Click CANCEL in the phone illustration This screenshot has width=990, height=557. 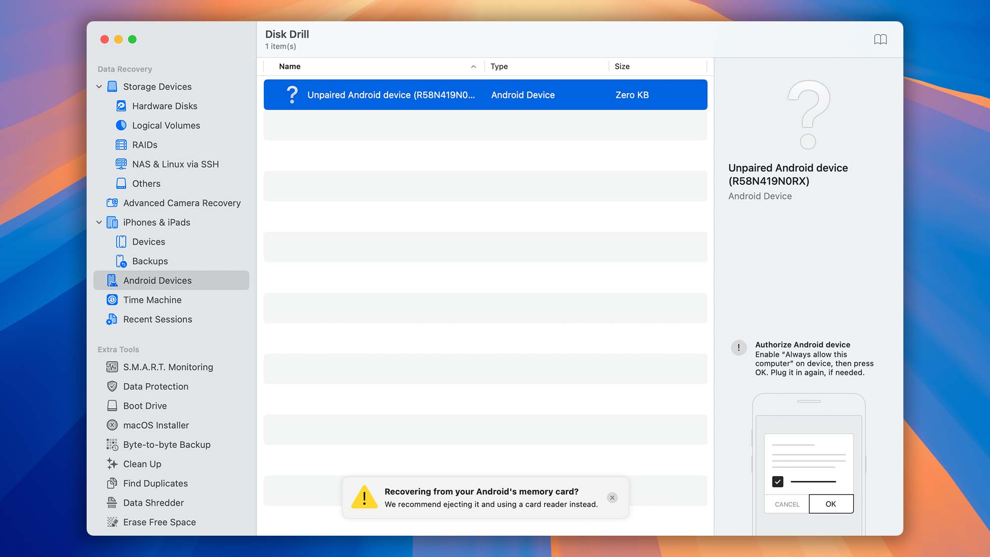click(787, 504)
